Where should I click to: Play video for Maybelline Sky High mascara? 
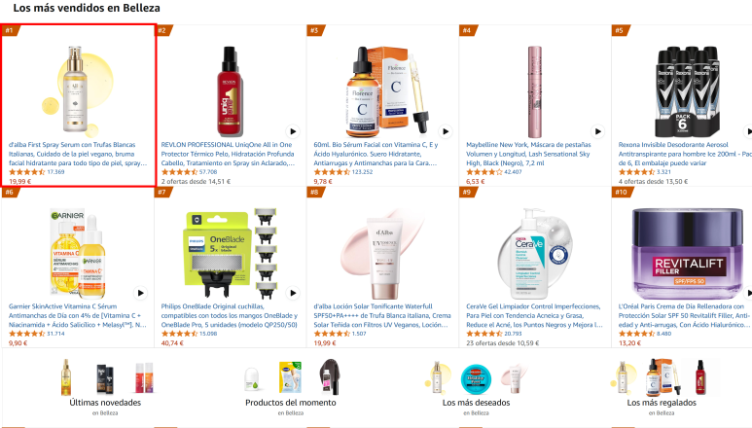point(598,131)
